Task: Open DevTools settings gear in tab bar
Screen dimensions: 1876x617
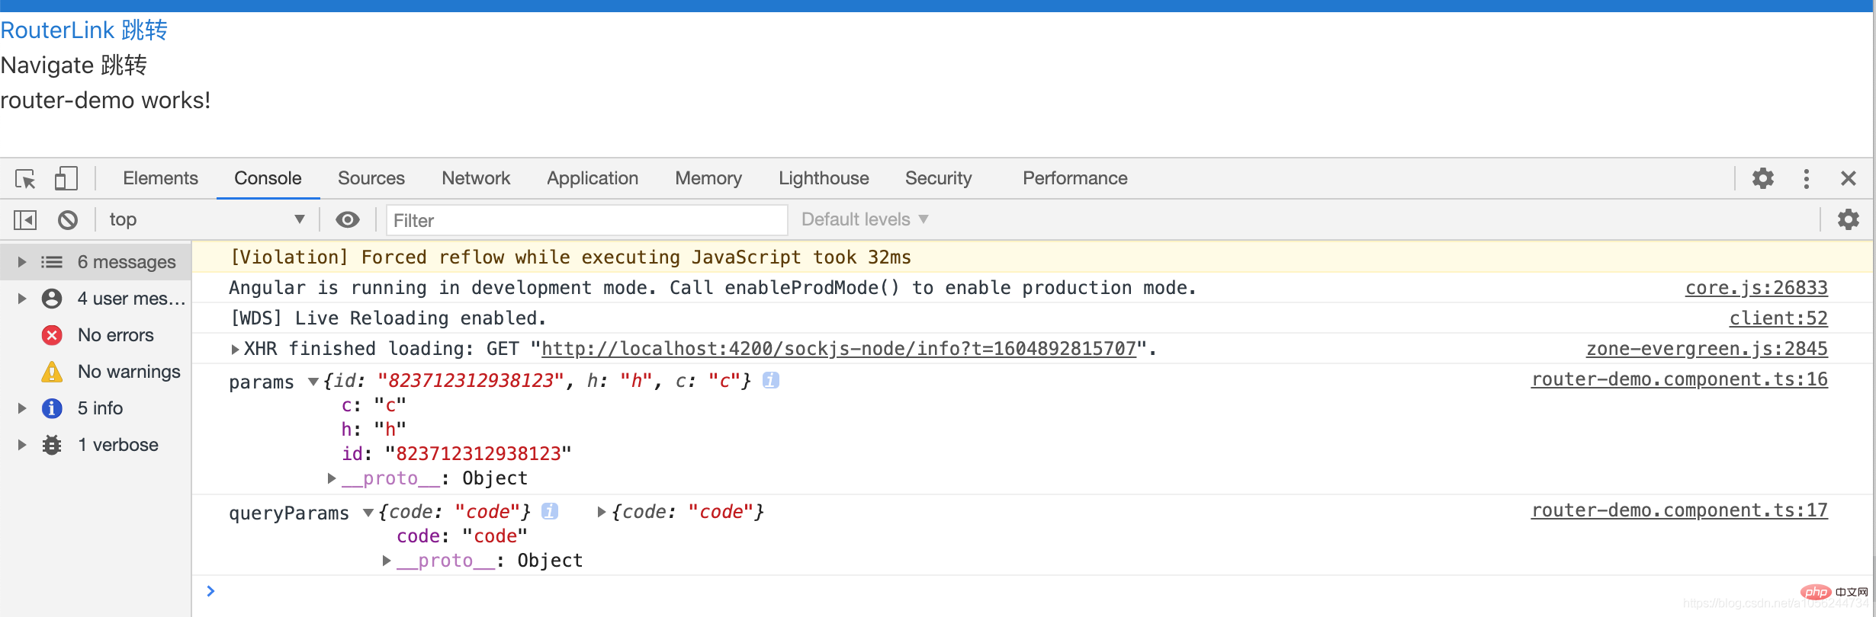Action: [x=1762, y=179]
